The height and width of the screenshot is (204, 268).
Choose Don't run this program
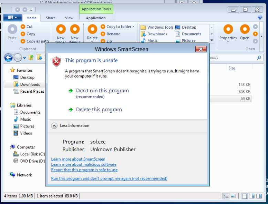[102, 91]
